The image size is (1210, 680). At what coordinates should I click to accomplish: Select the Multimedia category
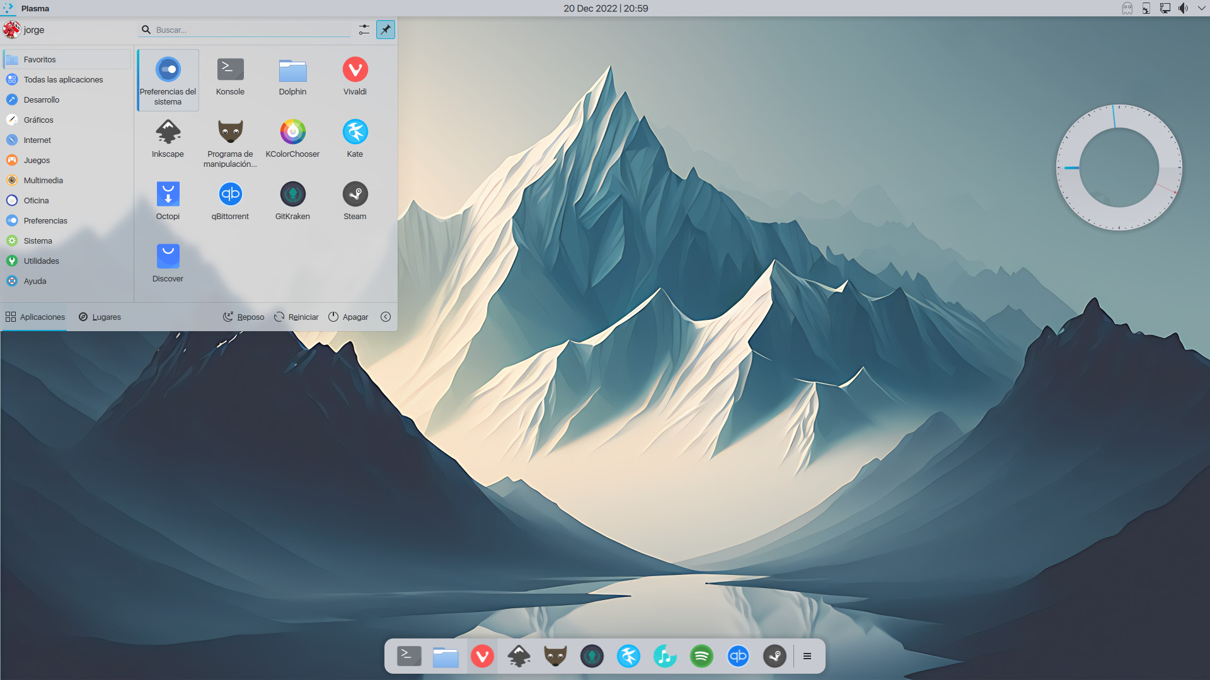43,180
